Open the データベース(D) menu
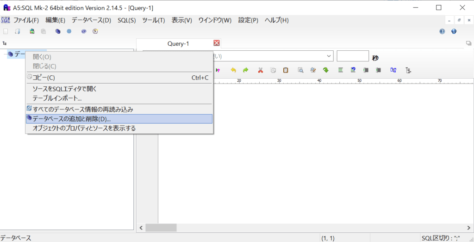This screenshot has width=474, height=242. (x=91, y=20)
